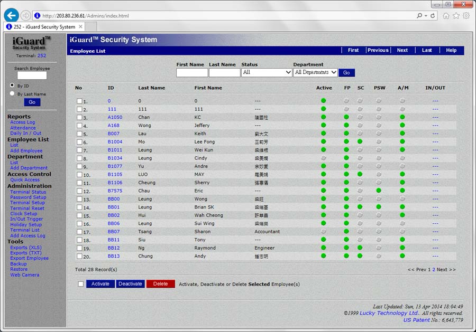Screen dimensions: 476x332
Task: Open Quick Access under Access Control
Action: tap(25, 179)
